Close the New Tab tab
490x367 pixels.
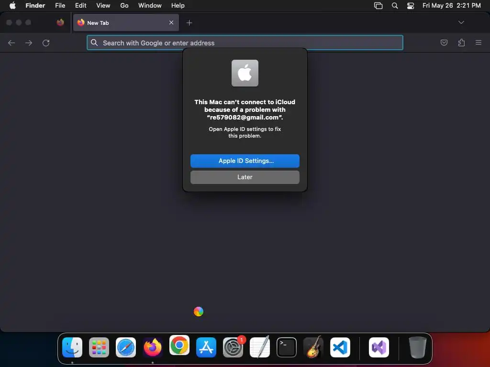(171, 22)
